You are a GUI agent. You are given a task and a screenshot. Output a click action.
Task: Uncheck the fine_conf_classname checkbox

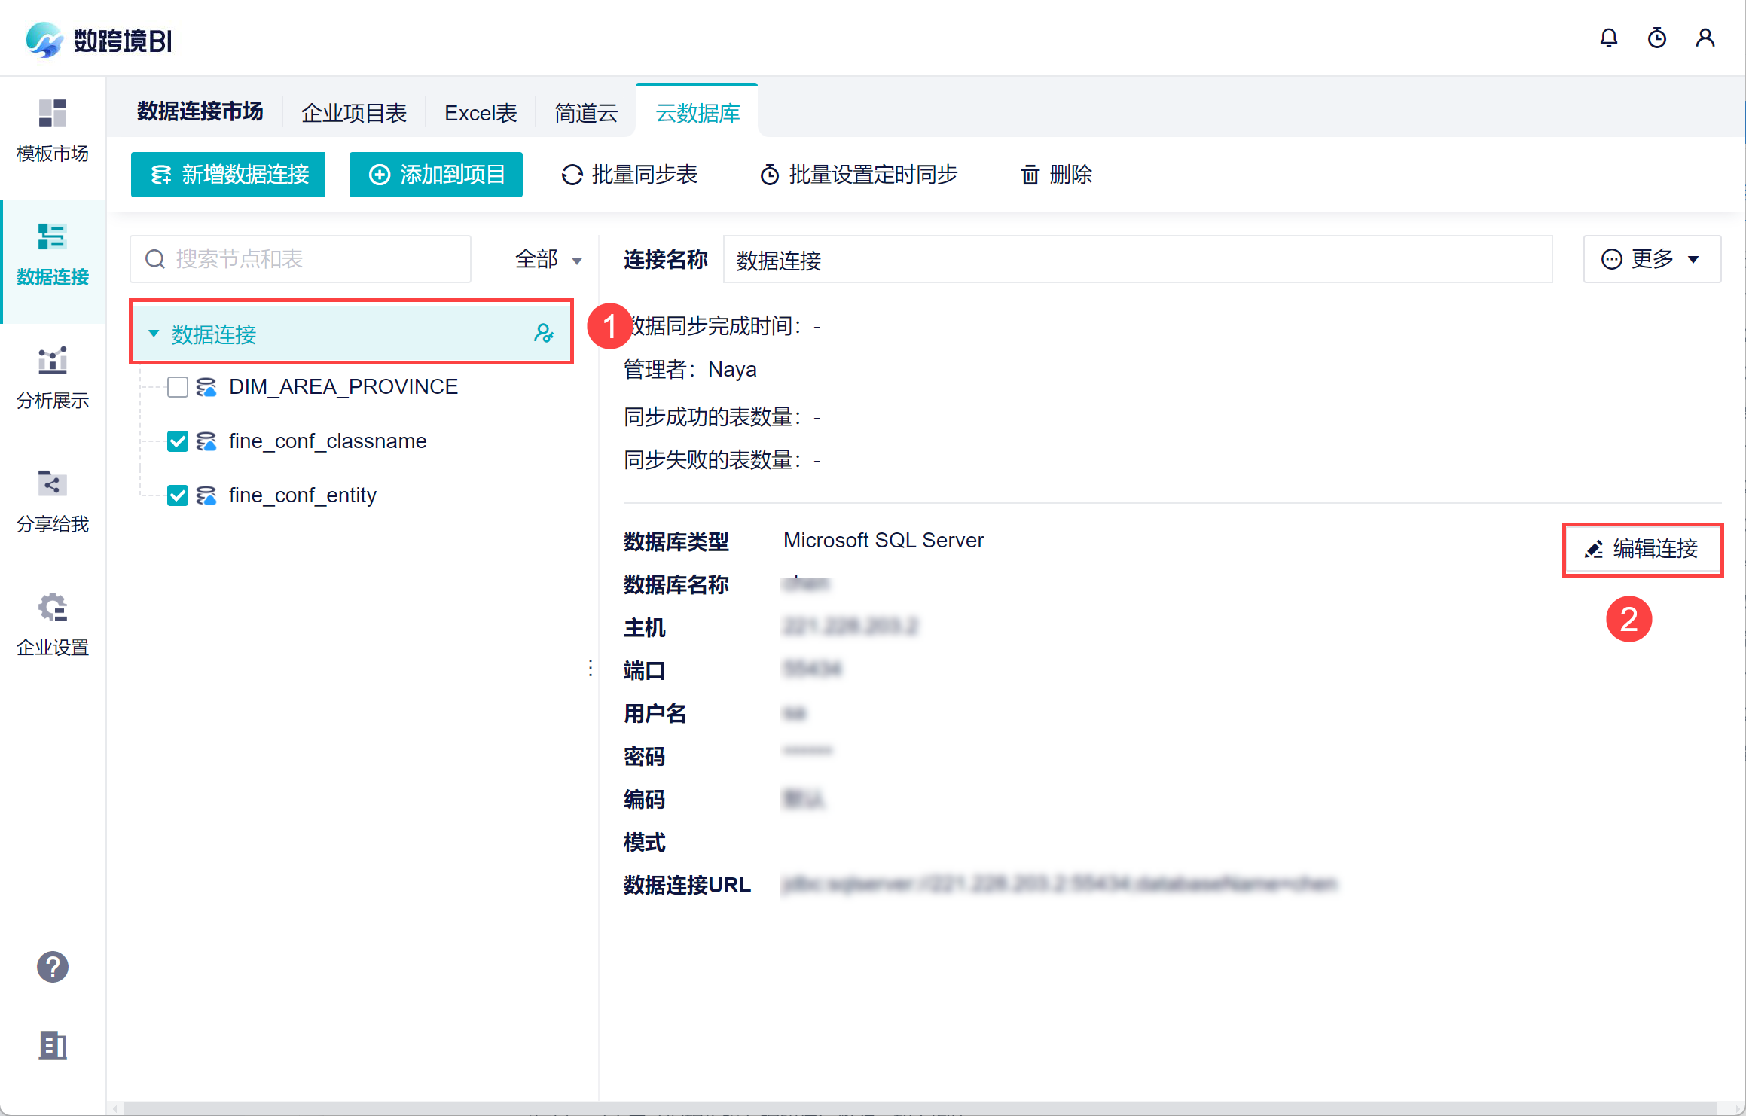pyautogui.click(x=178, y=441)
